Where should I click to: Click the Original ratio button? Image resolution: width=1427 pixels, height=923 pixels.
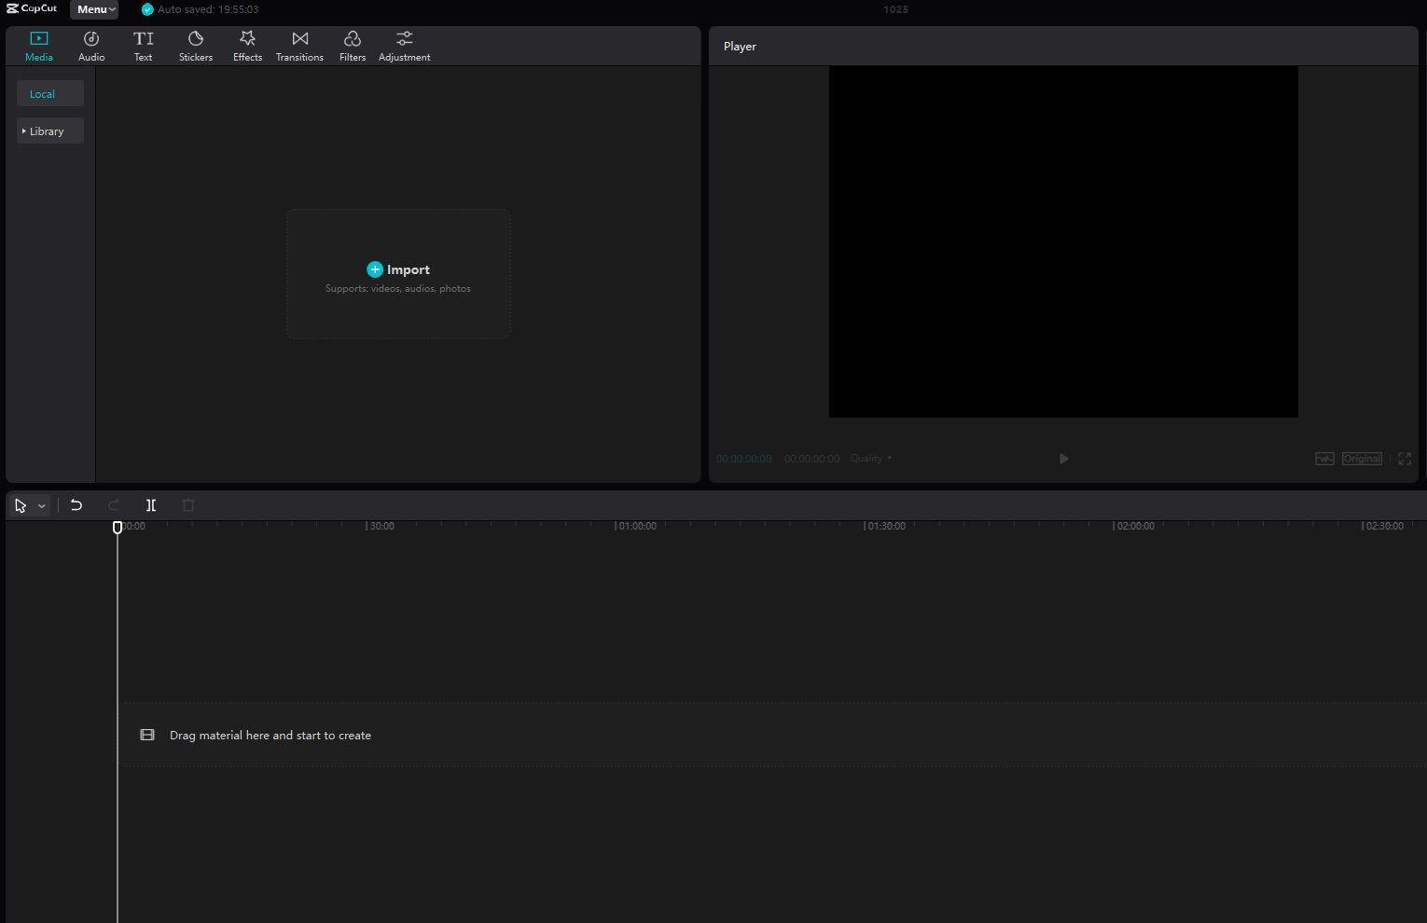tap(1362, 459)
